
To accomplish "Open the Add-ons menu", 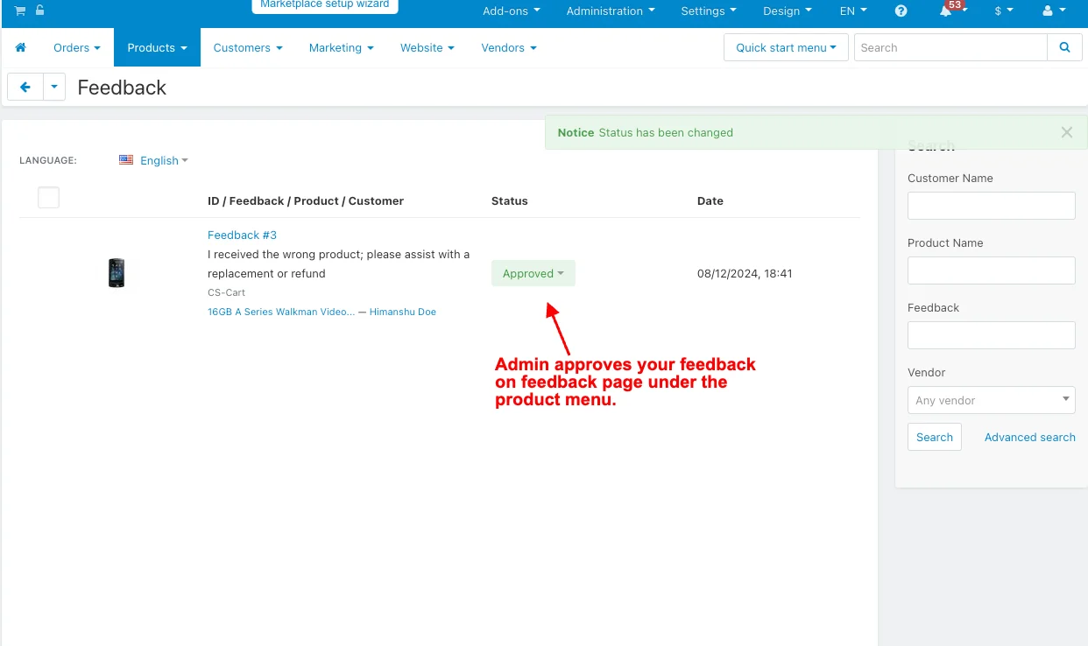I will pyautogui.click(x=511, y=11).
